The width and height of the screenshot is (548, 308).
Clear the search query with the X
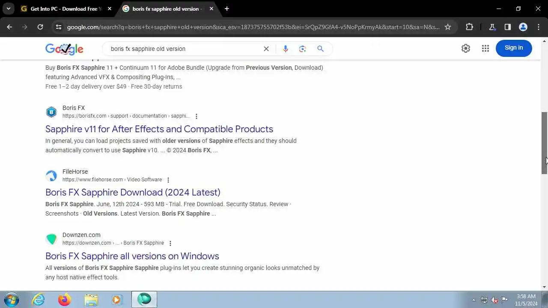click(x=266, y=49)
